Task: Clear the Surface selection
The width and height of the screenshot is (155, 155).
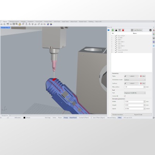Action: [143, 83]
